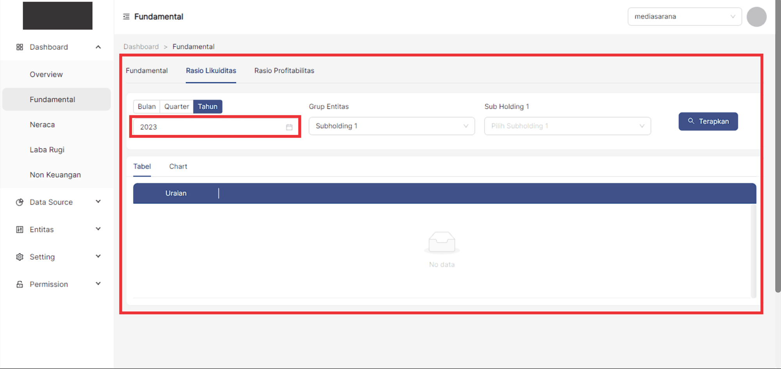
Task: Select the Quarter period option
Action: point(177,107)
